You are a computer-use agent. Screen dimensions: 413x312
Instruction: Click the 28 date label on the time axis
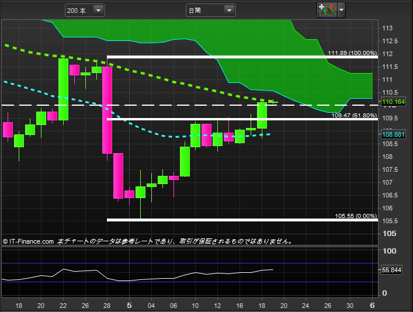pyautogui.click(x=107, y=306)
